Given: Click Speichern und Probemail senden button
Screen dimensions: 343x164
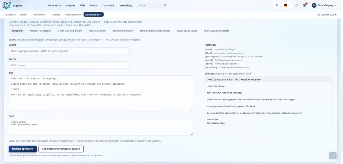Looking at the screenshot, I should pyautogui.click(x=61, y=149).
